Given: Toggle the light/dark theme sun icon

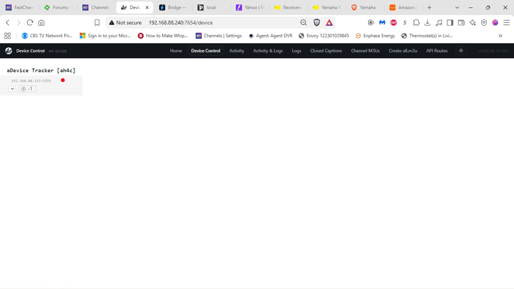Looking at the screenshot, I should [461, 51].
